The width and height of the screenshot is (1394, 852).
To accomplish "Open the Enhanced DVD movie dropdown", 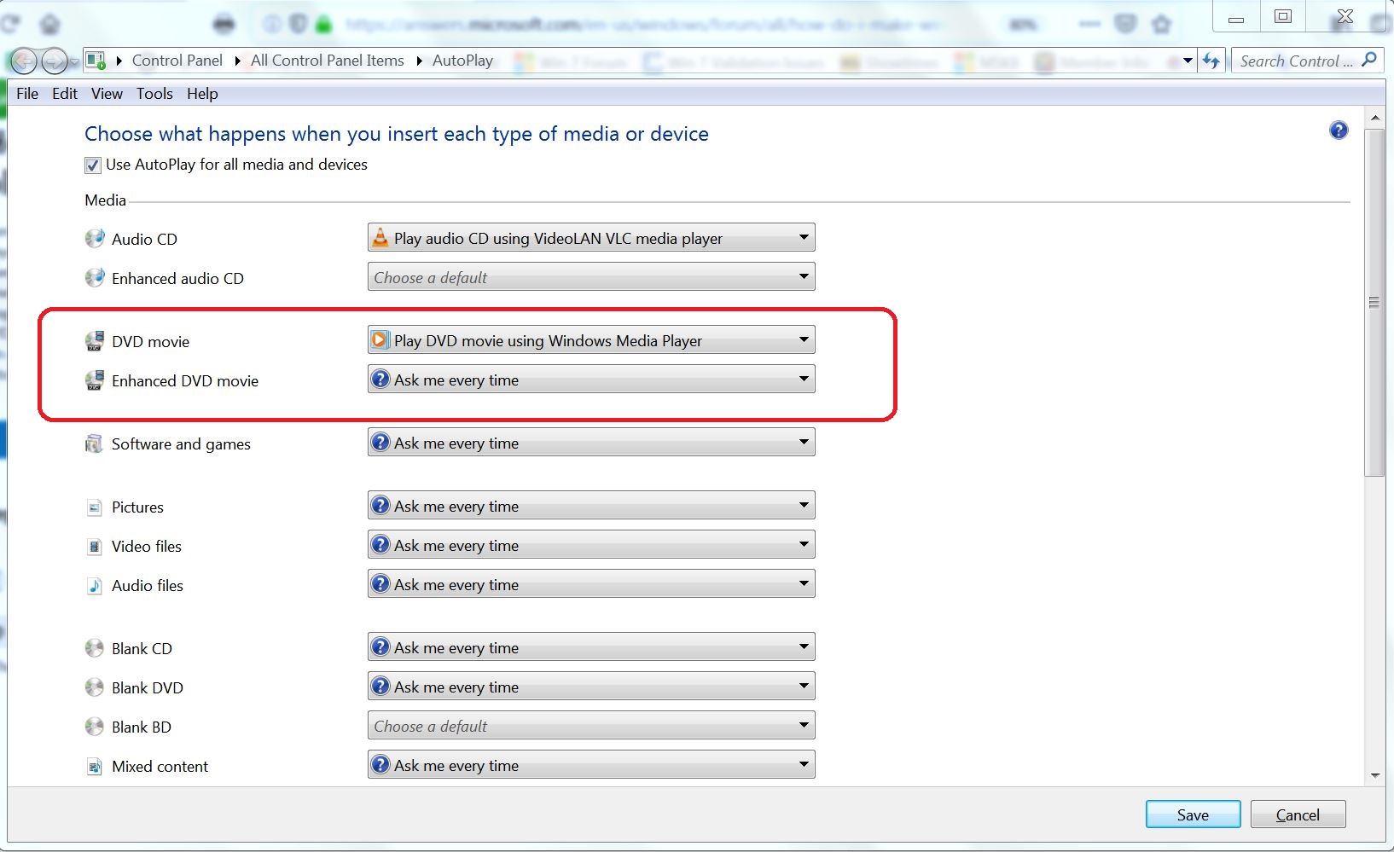I will 591,380.
